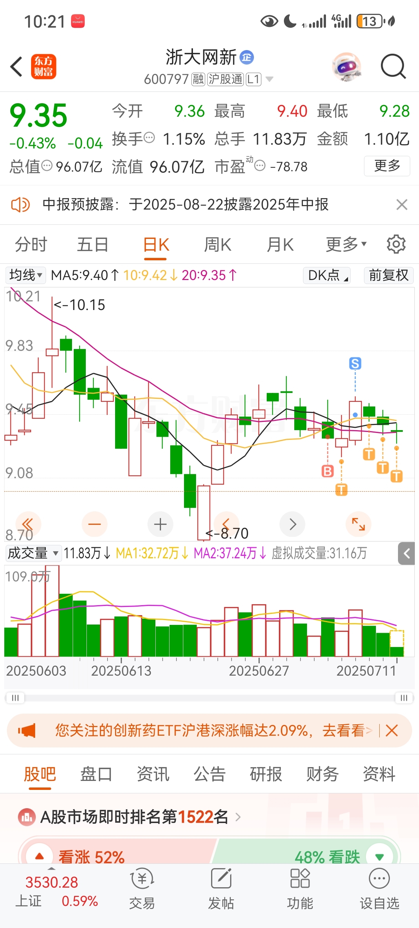Move chart left with arrow button
Image resolution: width=419 pixels, height=928 pixels.
coord(226,524)
